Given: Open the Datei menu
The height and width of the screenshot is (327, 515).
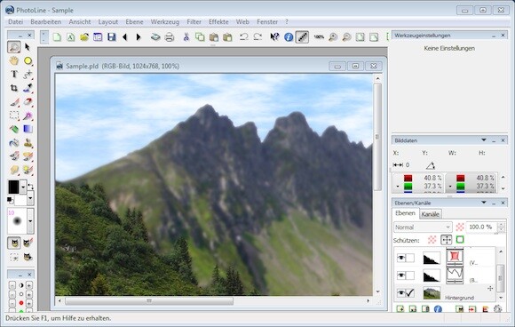Looking at the screenshot, I should [15, 22].
